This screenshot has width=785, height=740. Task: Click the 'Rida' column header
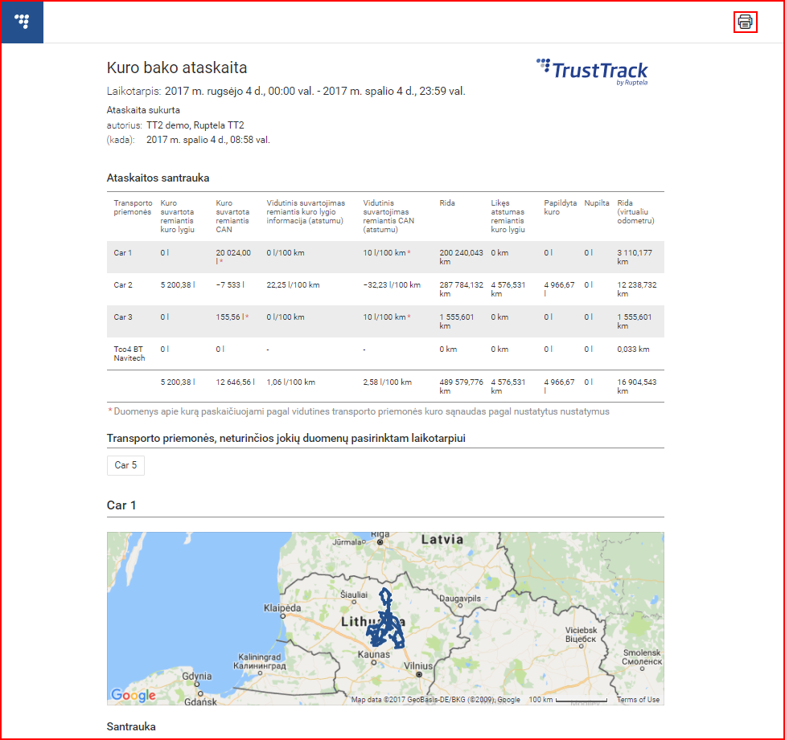(x=447, y=203)
